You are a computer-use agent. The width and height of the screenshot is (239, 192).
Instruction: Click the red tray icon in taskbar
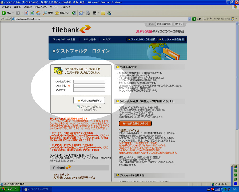coord(212,189)
